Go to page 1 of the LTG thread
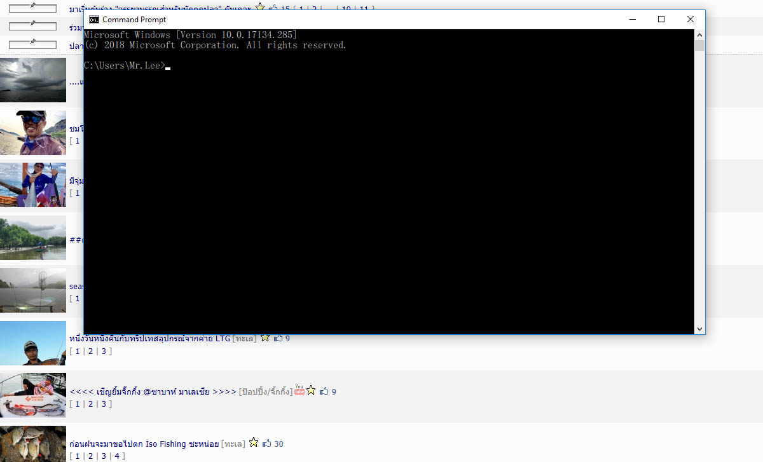Image resolution: width=763 pixels, height=462 pixels. coord(78,351)
